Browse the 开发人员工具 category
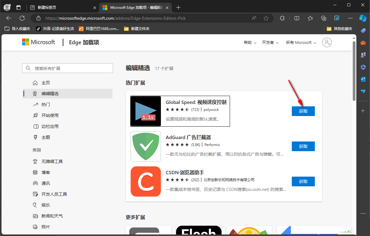Screen dimensions: 370x236 (x=68, y=194)
